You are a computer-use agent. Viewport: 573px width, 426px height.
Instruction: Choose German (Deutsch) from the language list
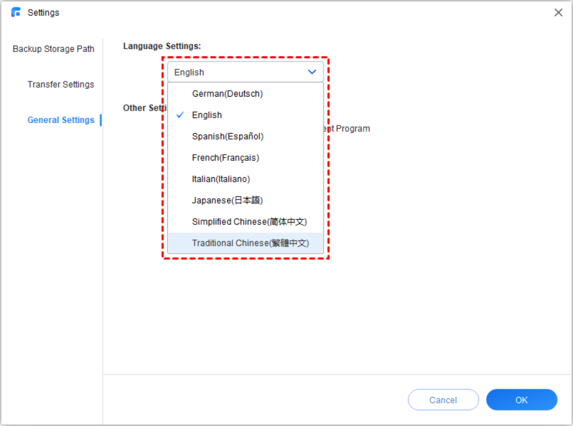click(x=227, y=94)
